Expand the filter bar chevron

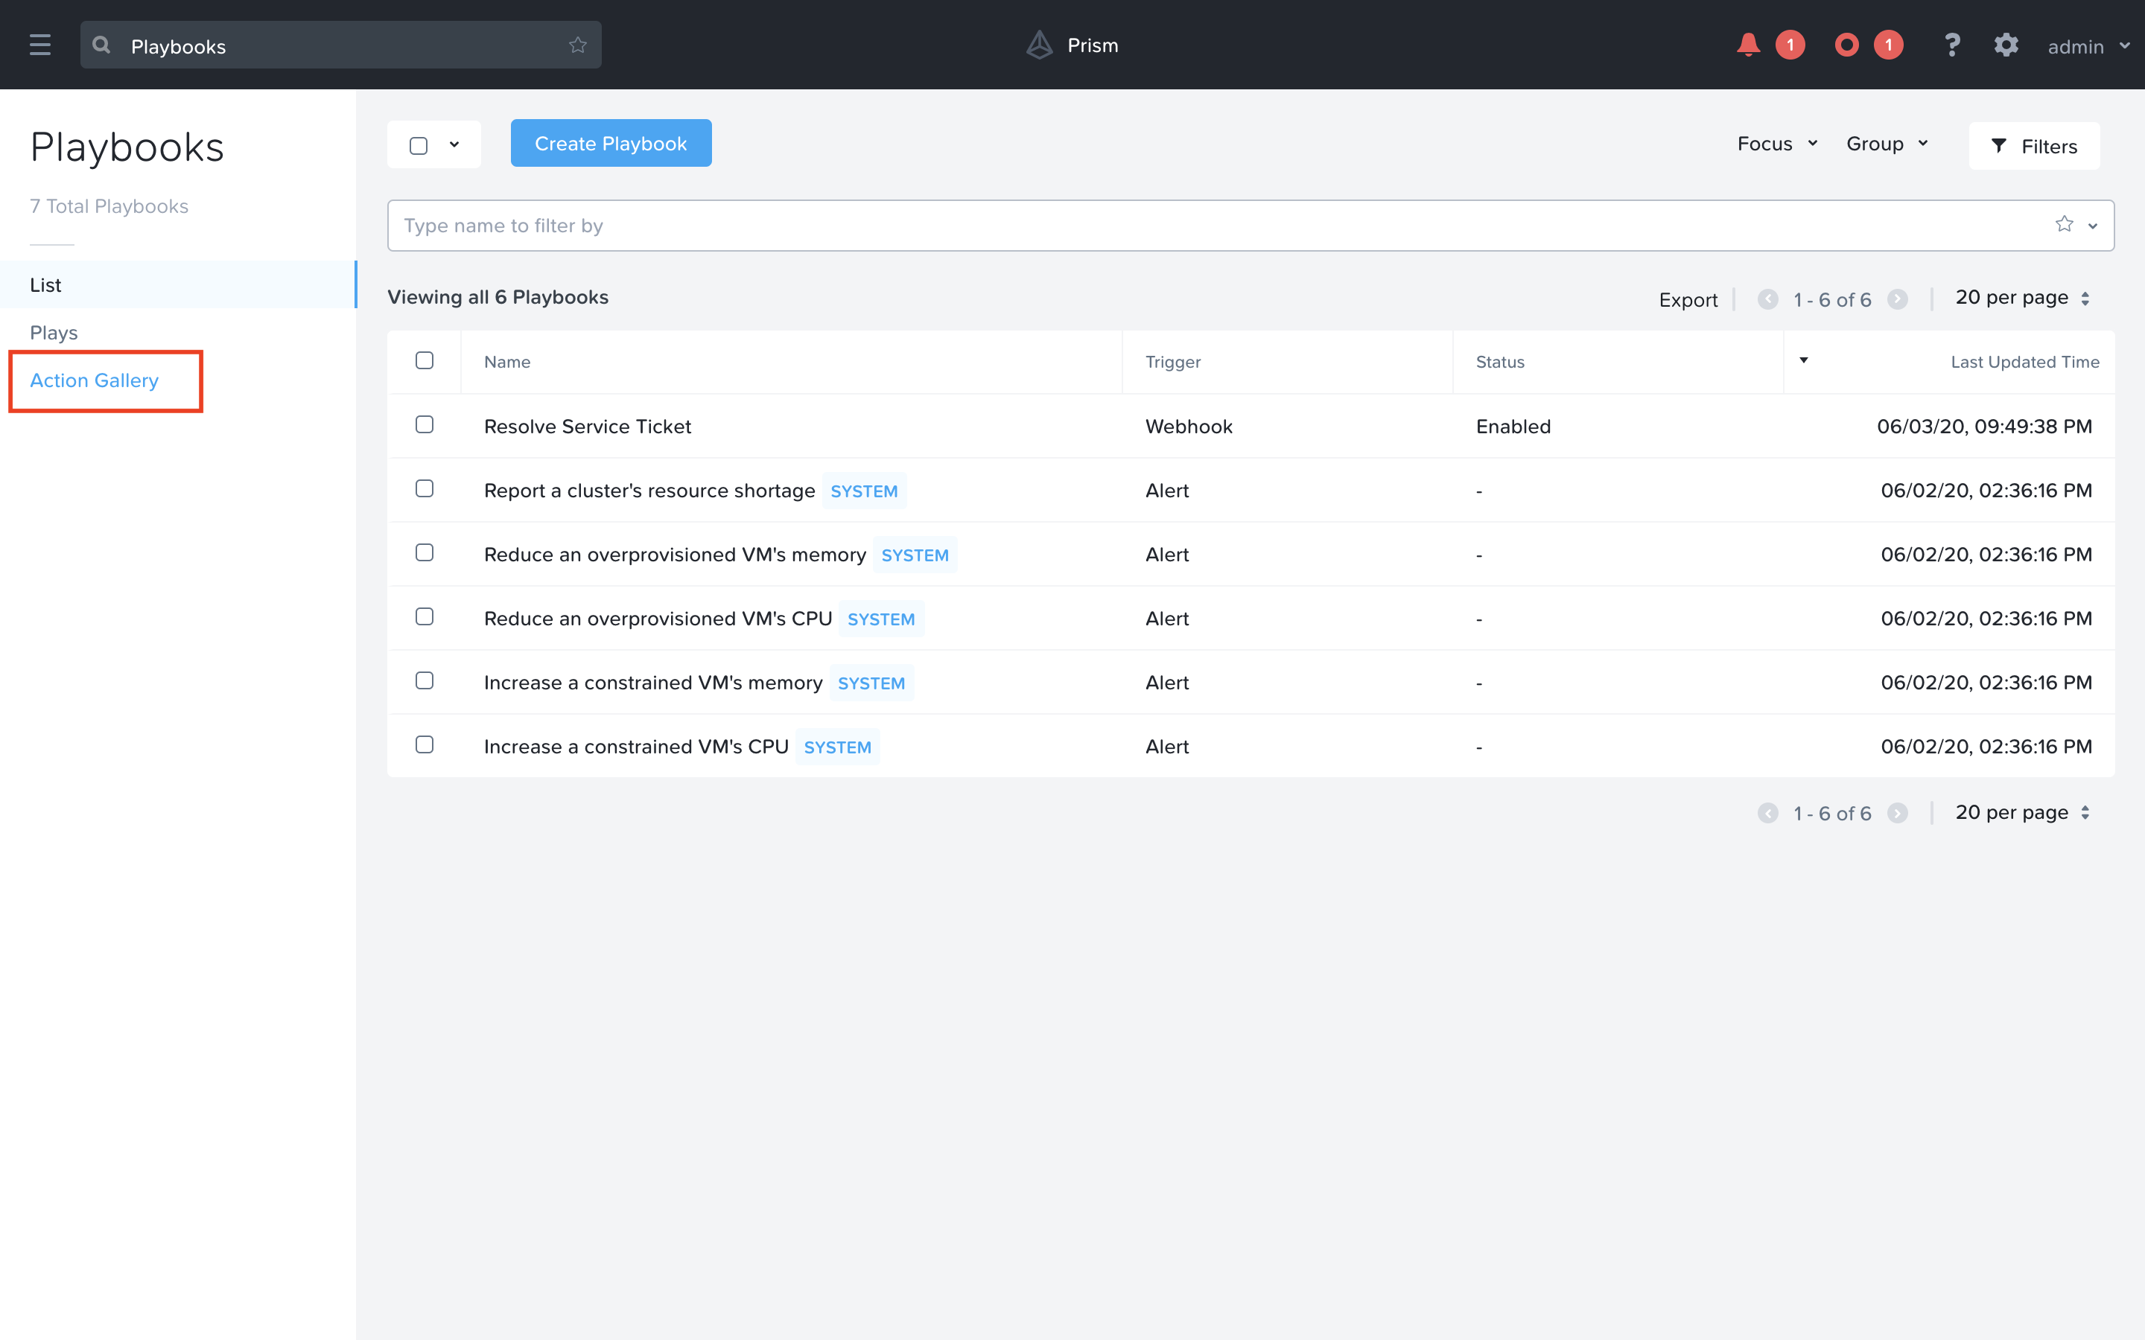[x=2093, y=226]
